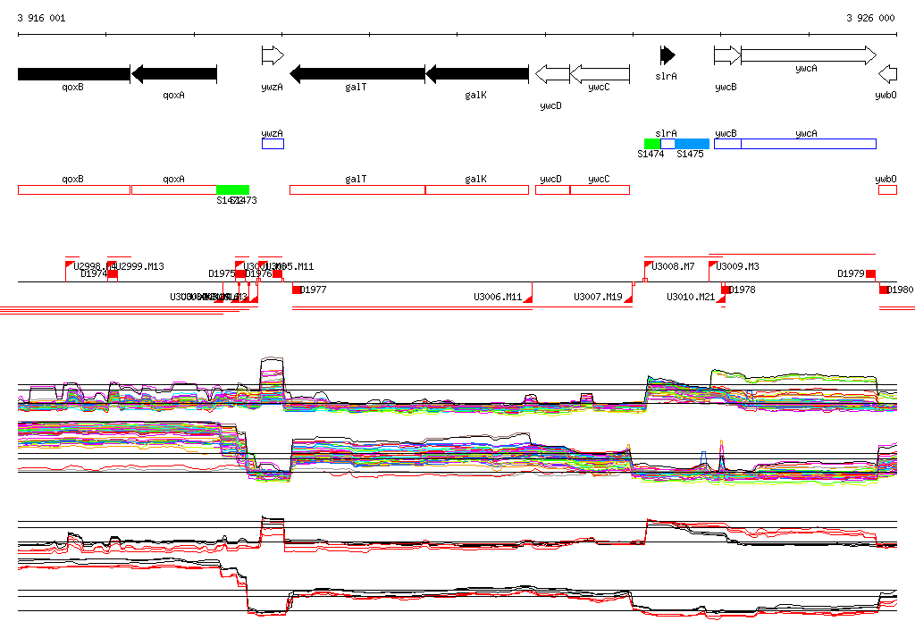915x638 pixels.
Task: Click the red D1977 marker
Action: click(x=297, y=290)
